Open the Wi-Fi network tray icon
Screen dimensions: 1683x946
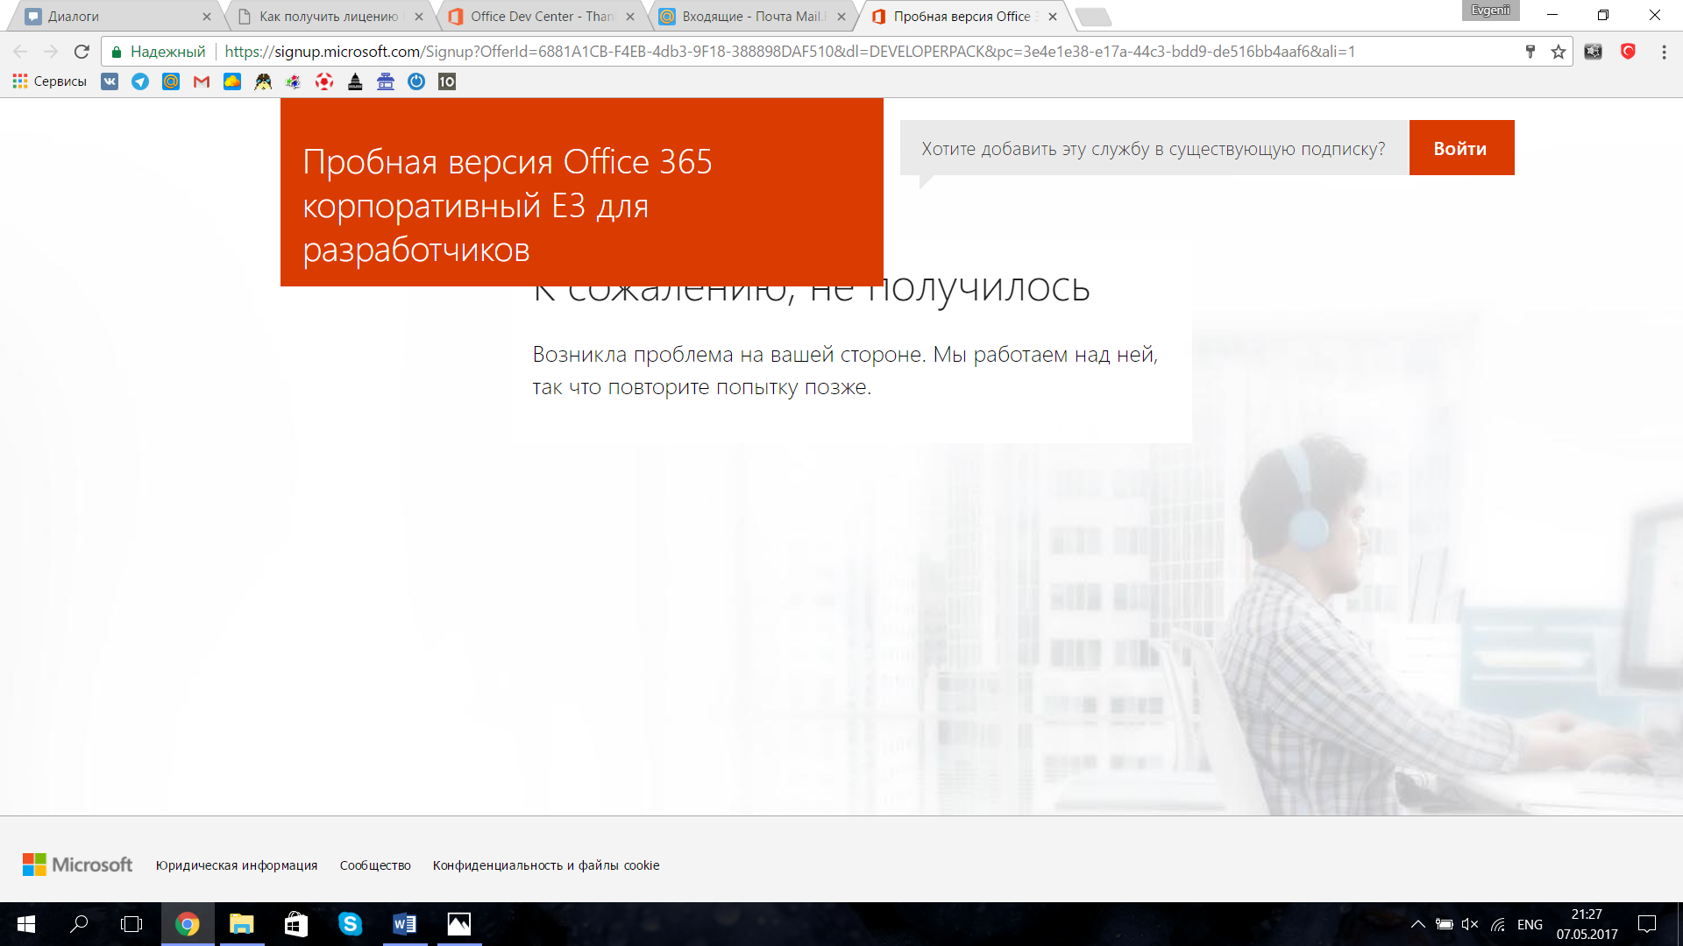click(x=1498, y=924)
